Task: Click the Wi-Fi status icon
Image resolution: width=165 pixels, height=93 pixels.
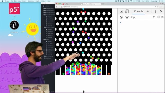Action: coord(131,1)
